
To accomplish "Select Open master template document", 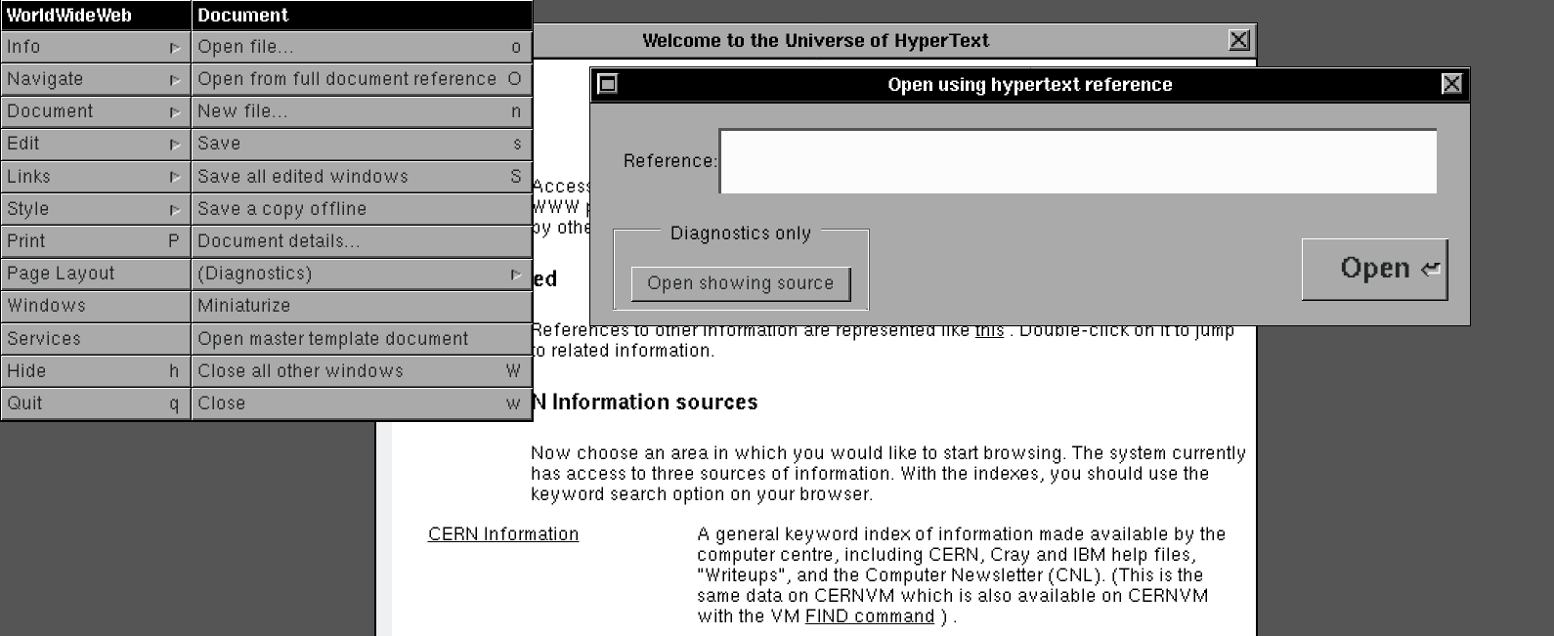I will pyautogui.click(x=362, y=338).
